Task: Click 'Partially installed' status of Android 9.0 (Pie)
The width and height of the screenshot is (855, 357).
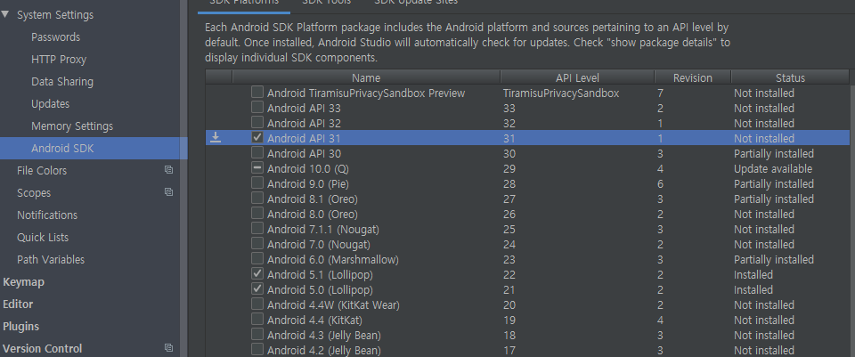Action: [774, 184]
